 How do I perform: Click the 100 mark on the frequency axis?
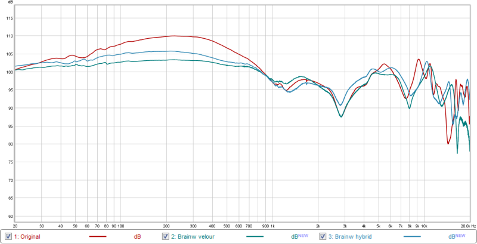click(x=120, y=227)
